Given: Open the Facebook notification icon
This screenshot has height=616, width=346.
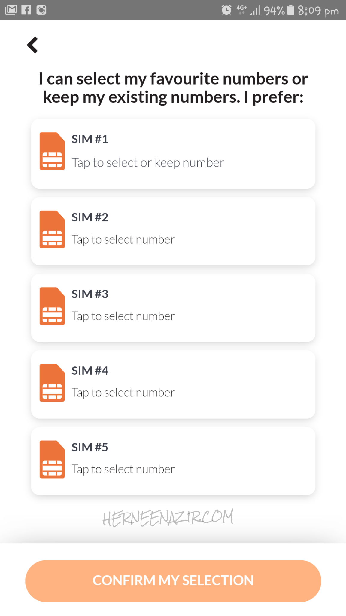Looking at the screenshot, I should tap(26, 10).
